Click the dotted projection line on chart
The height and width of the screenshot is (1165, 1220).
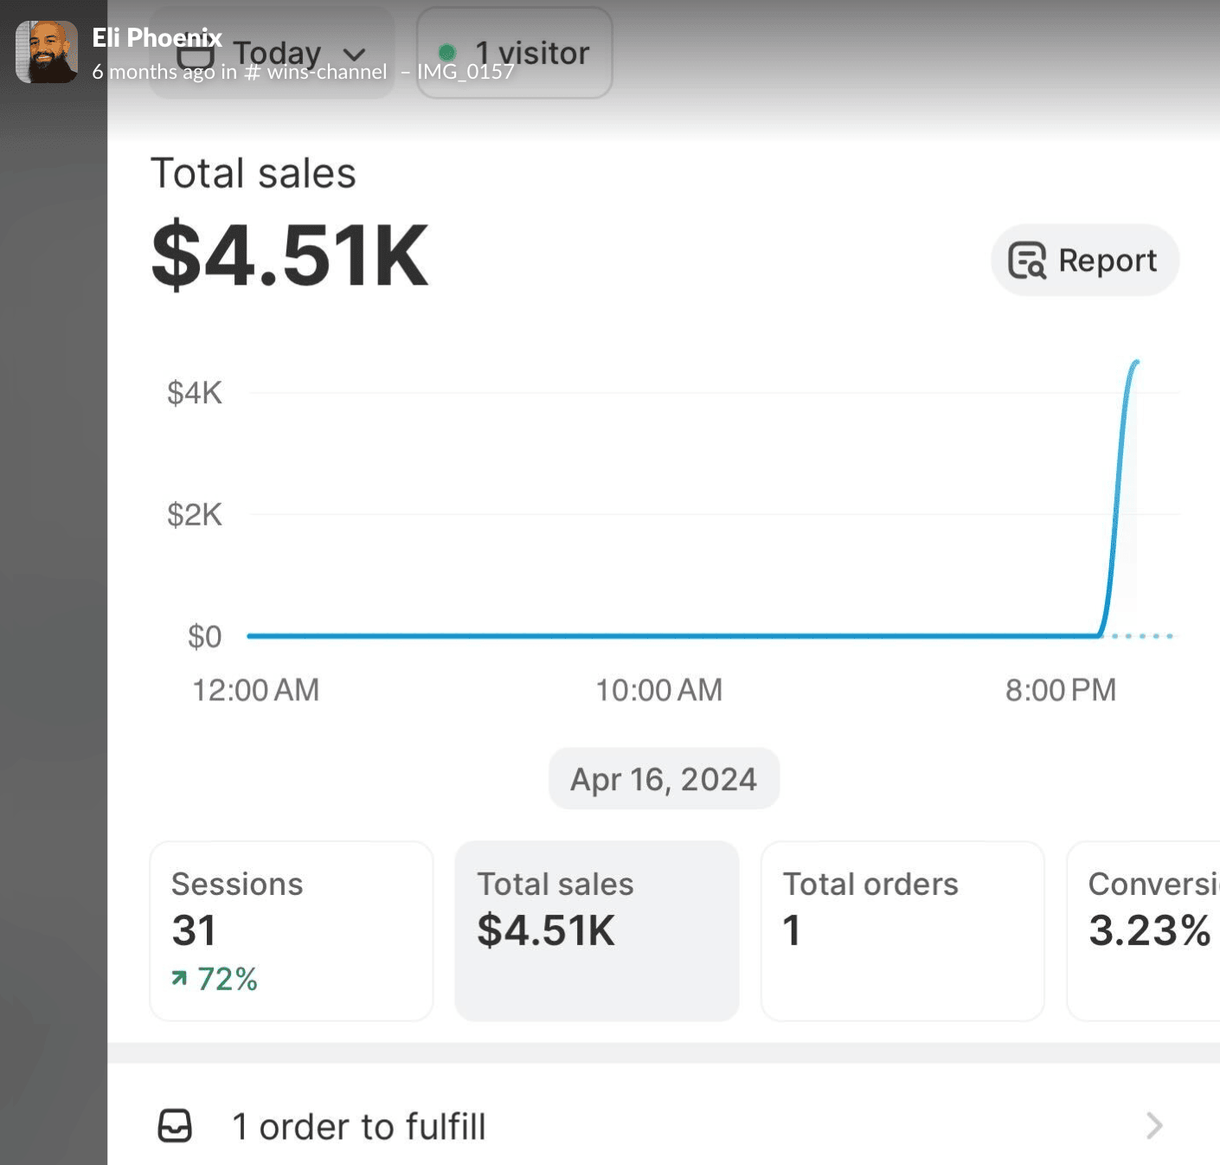coord(1142,636)
